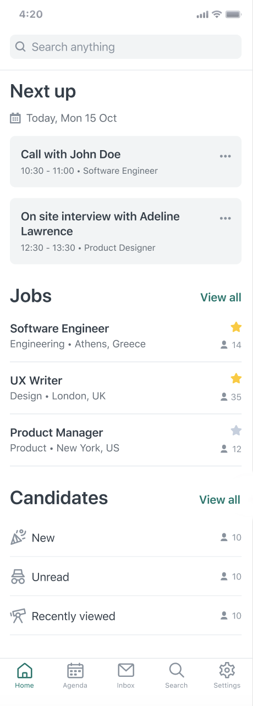Open options menu for Adeline Lawrence interview
253x706 pixels.
pos(226,218)
